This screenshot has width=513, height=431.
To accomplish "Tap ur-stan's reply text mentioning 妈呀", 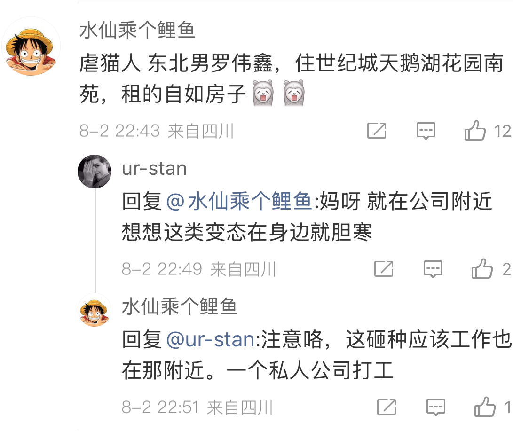I will pos(306,217).
